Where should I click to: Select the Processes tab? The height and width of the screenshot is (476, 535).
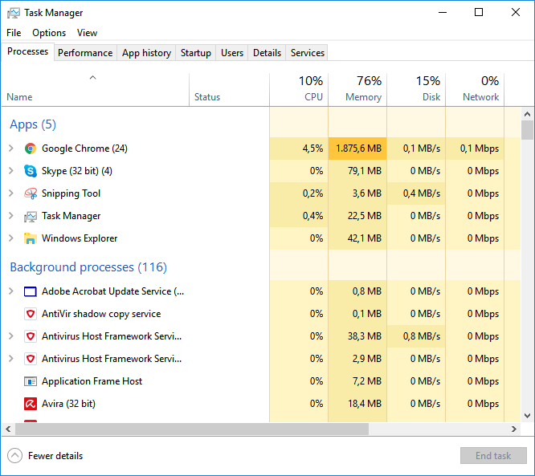coord(27,51)
